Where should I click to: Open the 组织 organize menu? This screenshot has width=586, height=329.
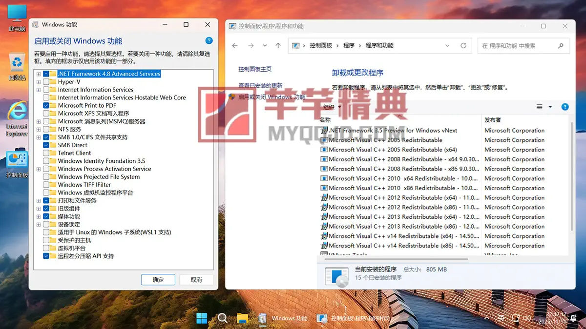point(332,107)
